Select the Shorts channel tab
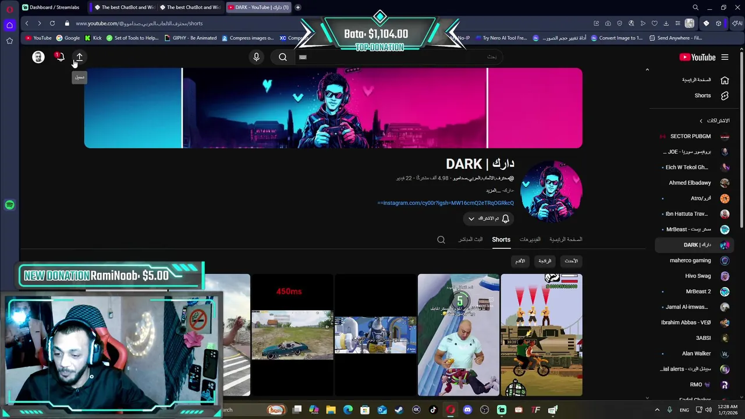Viewport: 745px width, 419px height. point(501,239)
